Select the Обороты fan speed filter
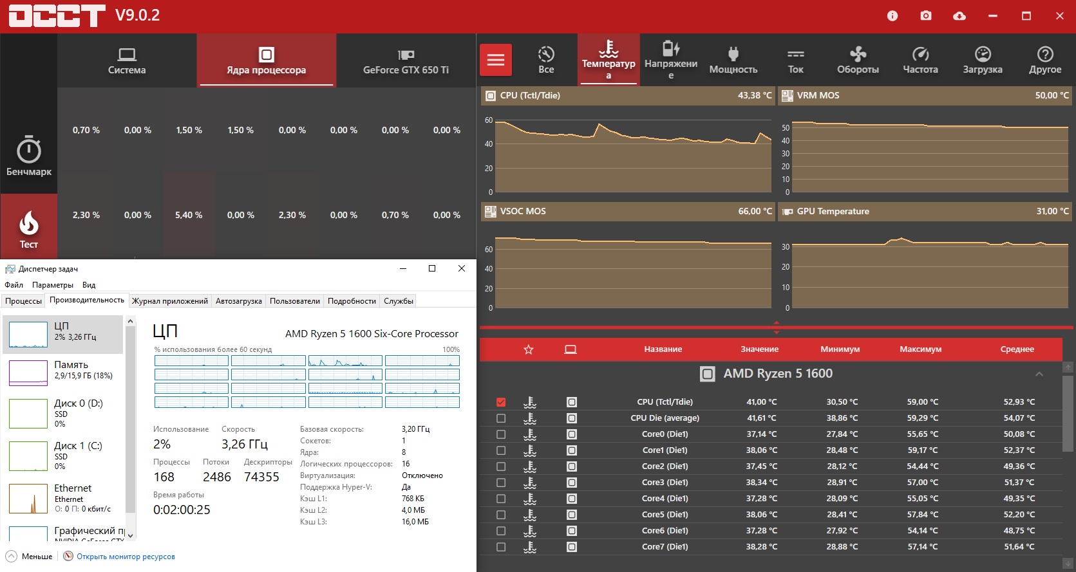This screenshot has height=572, width=1076. [858, 60]
